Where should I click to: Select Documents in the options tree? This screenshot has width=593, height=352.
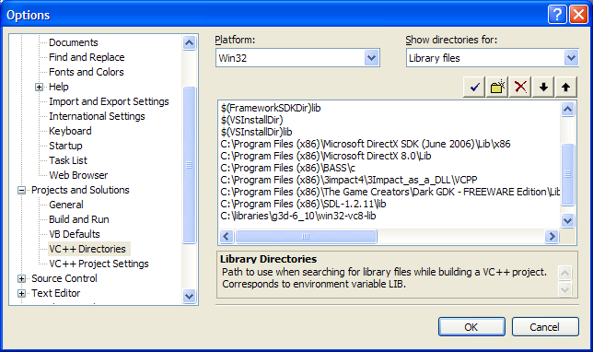(74, 42)
